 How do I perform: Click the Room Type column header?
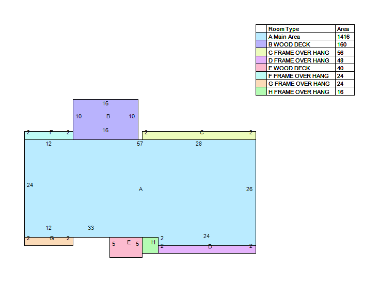[284, 29]
